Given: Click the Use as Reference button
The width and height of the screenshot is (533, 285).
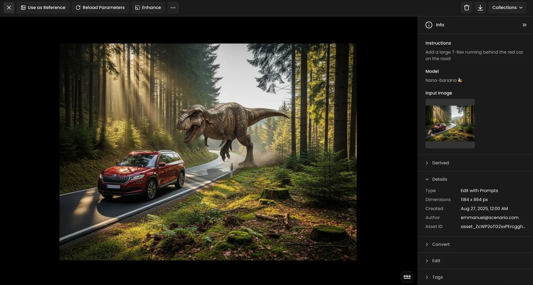Looking at the screenshot, I should [43, 7].
